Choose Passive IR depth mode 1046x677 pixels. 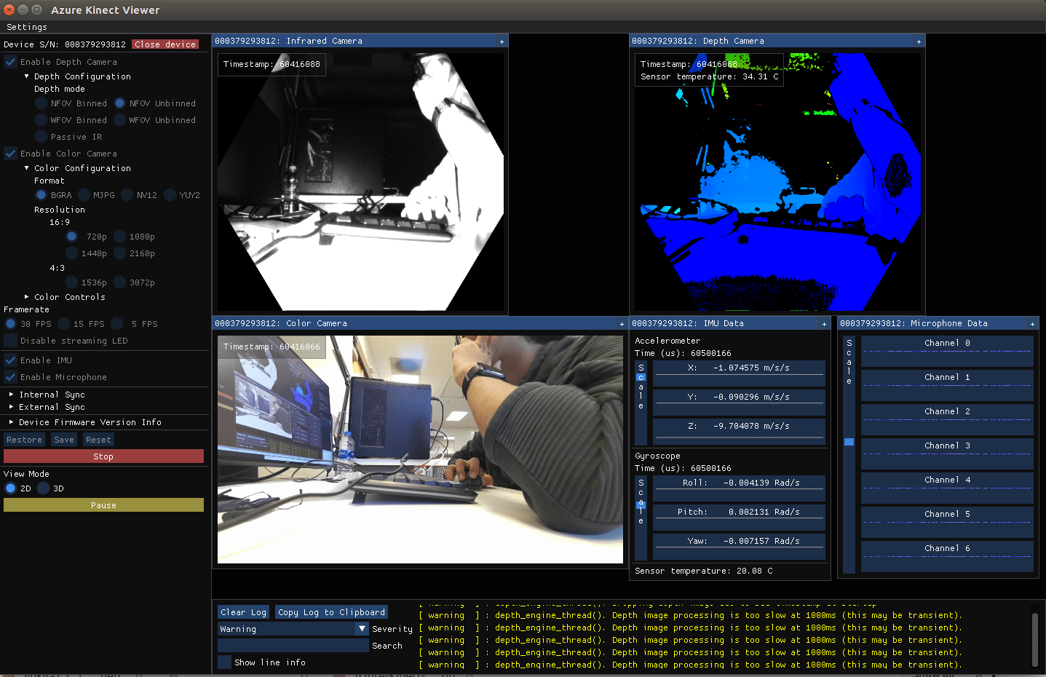[x=41, y=137]
